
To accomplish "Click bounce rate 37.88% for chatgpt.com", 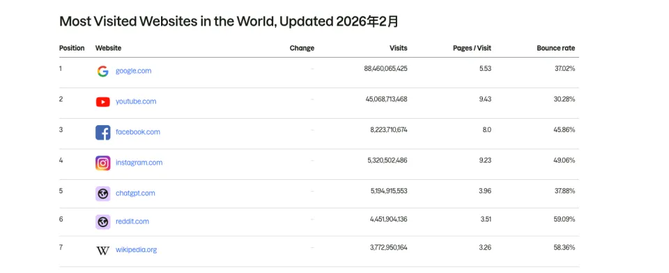I will (565, 191).
